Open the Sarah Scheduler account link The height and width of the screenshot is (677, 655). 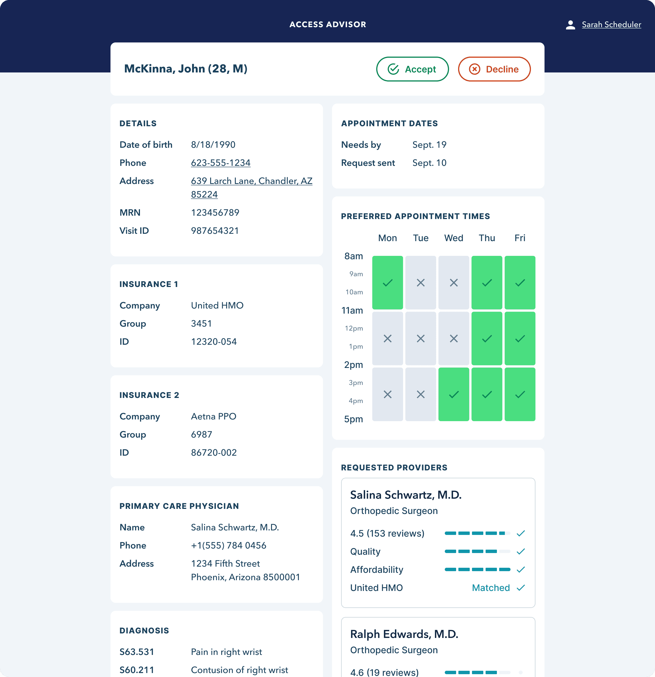pos(611,24)
